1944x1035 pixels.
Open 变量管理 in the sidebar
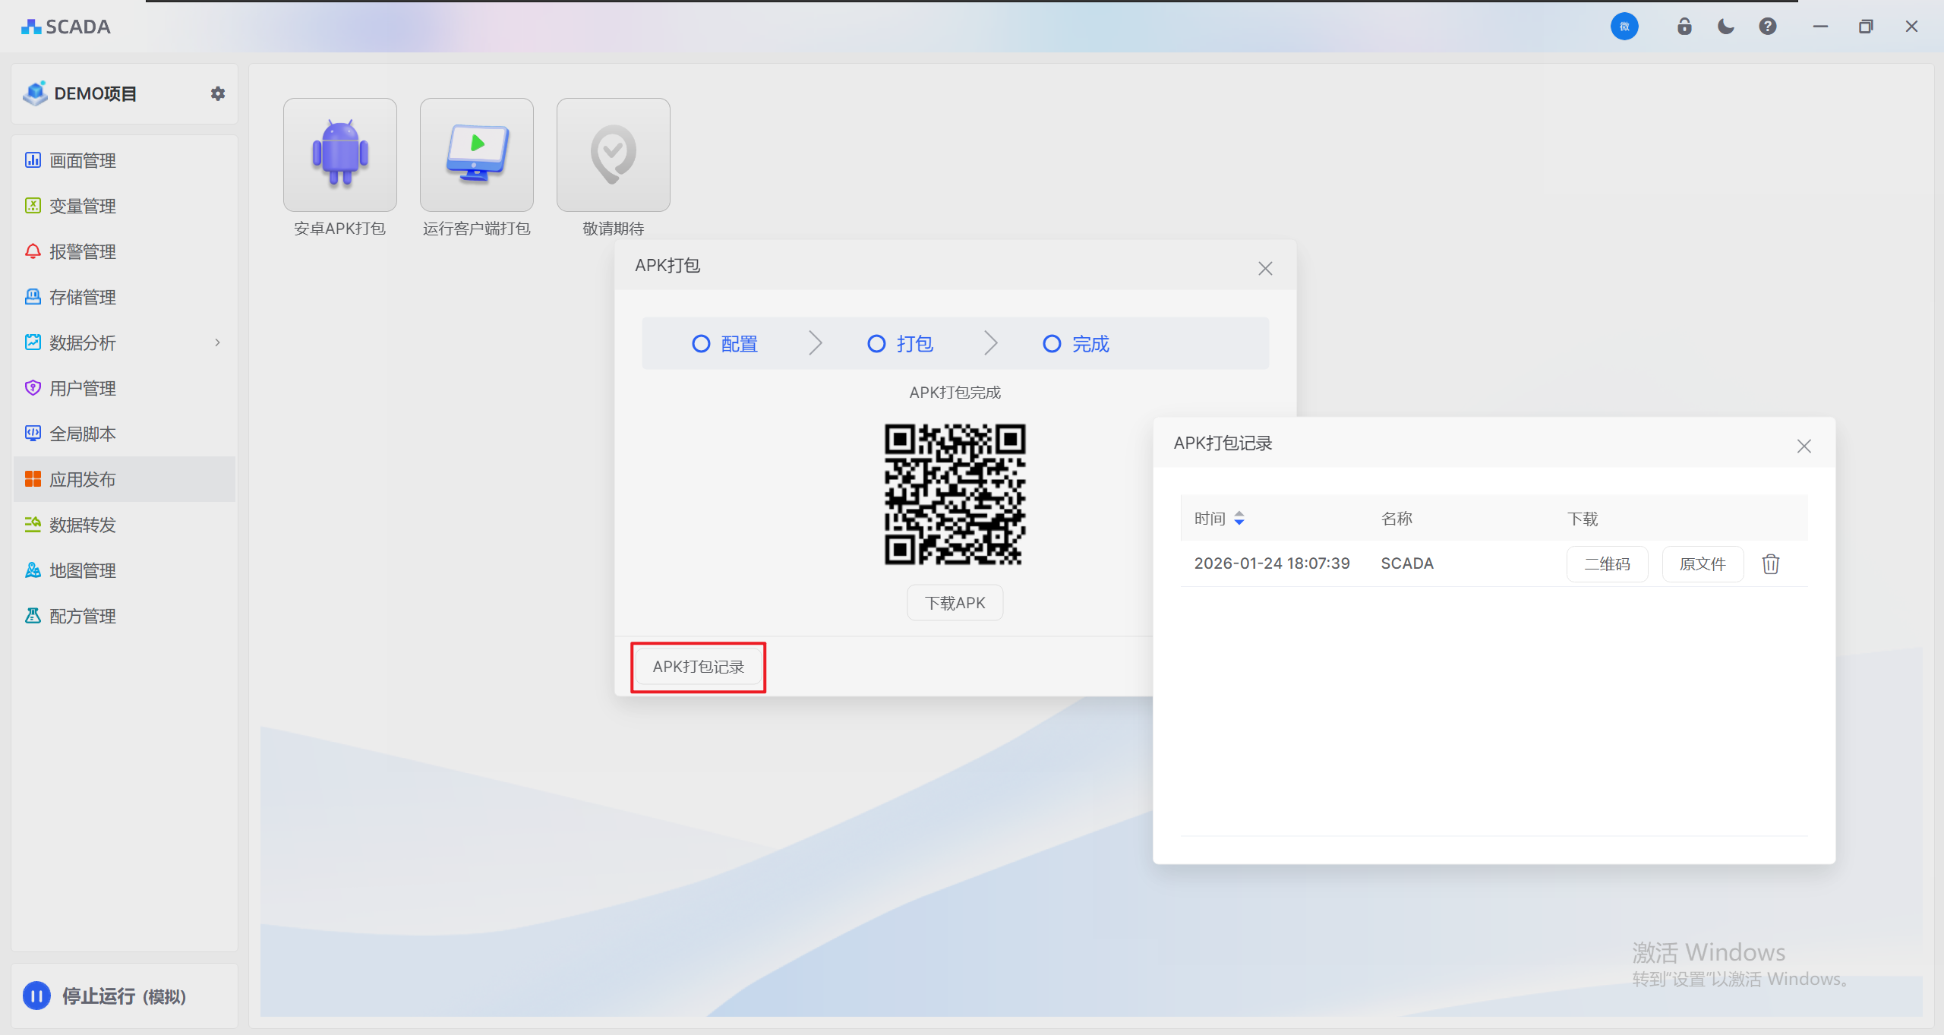point(82,206)
